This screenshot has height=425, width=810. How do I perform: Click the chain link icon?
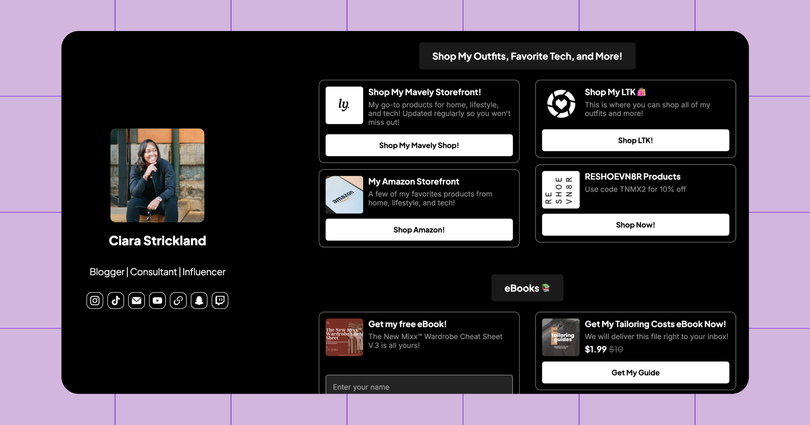(178, 300)
